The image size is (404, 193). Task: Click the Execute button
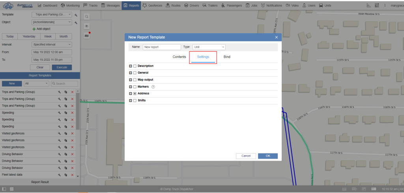62,67
